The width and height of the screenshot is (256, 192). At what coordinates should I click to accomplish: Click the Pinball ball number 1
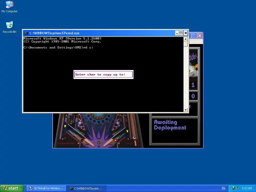point(193,85)
